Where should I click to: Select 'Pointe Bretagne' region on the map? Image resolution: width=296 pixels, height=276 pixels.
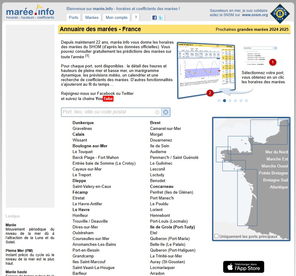(273, 173)
